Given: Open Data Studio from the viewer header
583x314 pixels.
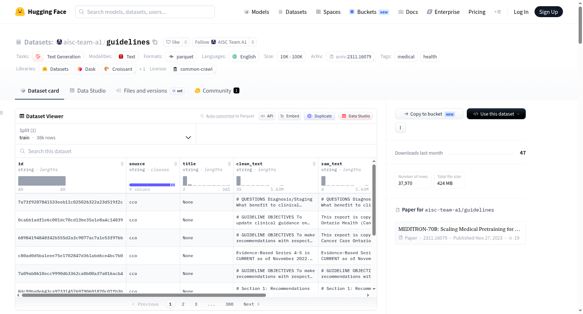Looking at the screenshot, I should click(356, 116).
